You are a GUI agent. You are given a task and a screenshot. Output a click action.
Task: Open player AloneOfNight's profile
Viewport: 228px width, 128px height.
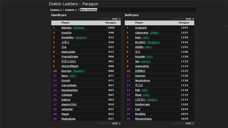coord(70,66)
